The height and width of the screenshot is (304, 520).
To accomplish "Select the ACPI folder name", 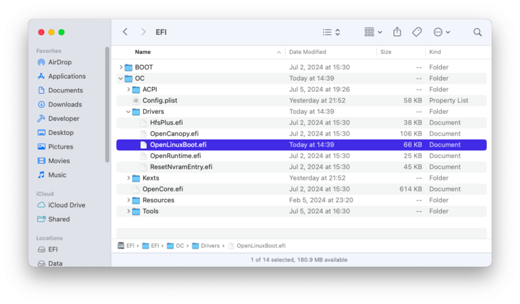I will 149,90.
